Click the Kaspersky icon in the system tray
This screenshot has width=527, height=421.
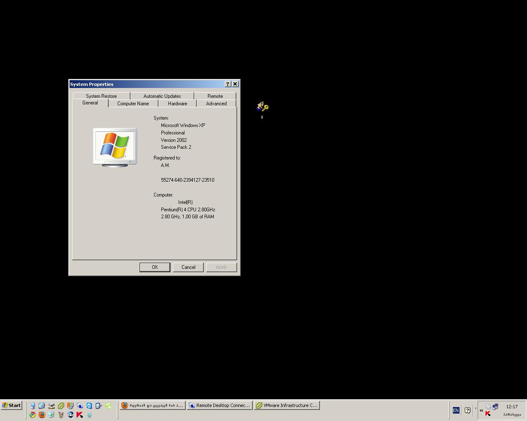click(488, 414)
